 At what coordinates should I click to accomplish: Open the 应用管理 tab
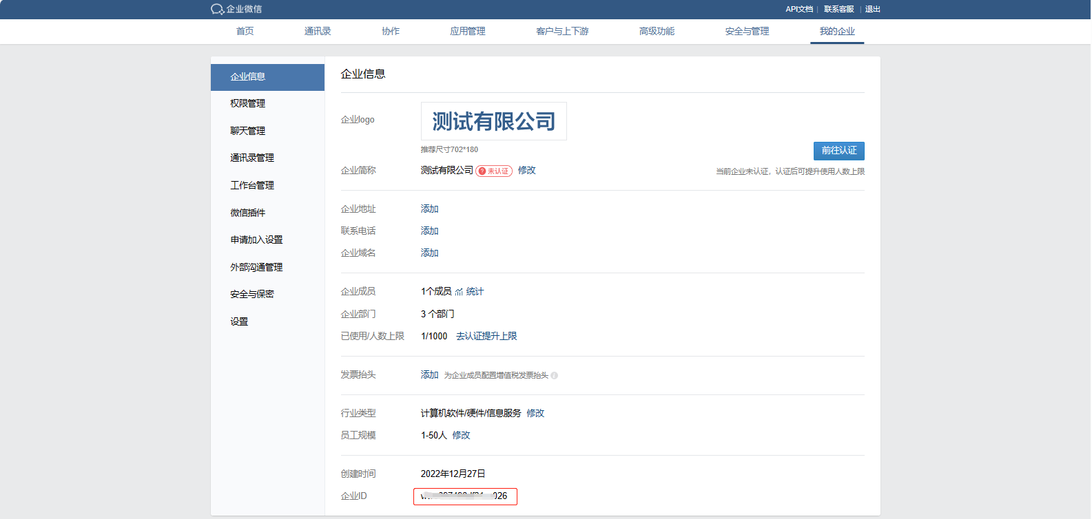click(467, 31)
